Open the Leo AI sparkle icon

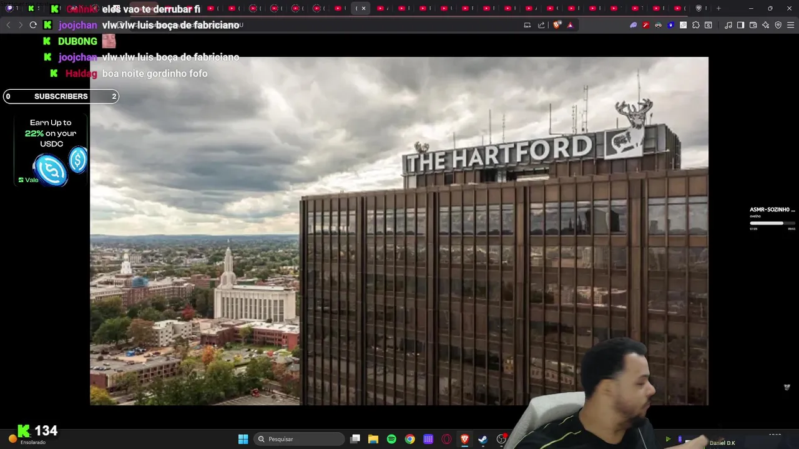(765, 25)
